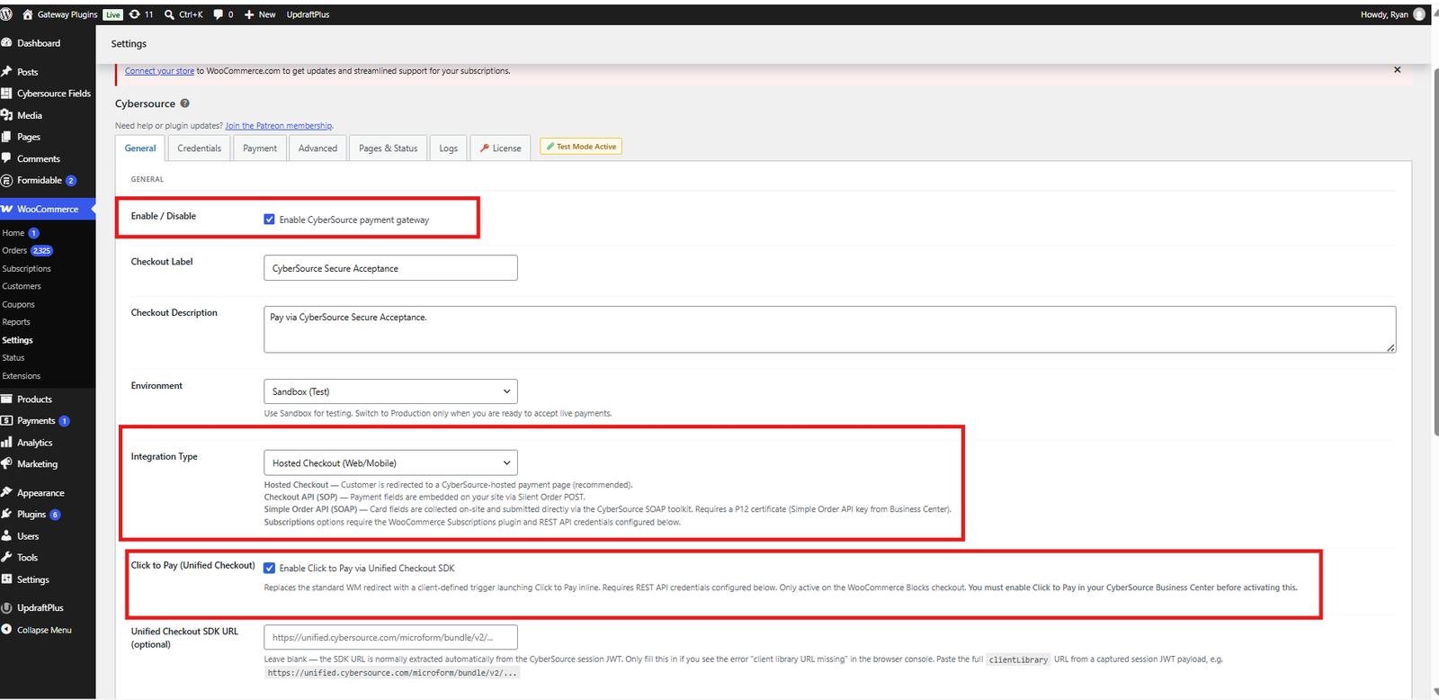Open WooCommerce Status submenu

pos(13,358)
